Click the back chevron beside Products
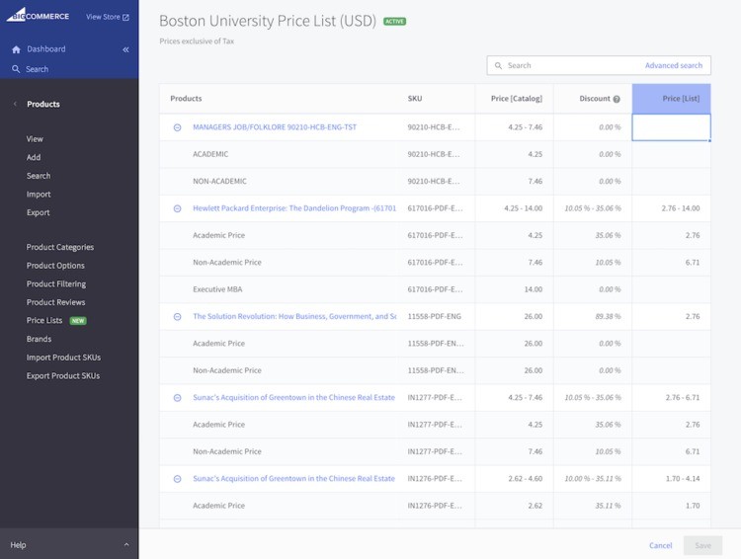 15,104
